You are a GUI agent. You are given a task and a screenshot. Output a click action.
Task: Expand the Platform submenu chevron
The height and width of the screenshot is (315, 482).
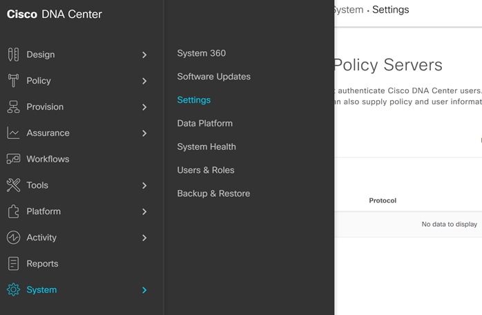click(144, 211)
